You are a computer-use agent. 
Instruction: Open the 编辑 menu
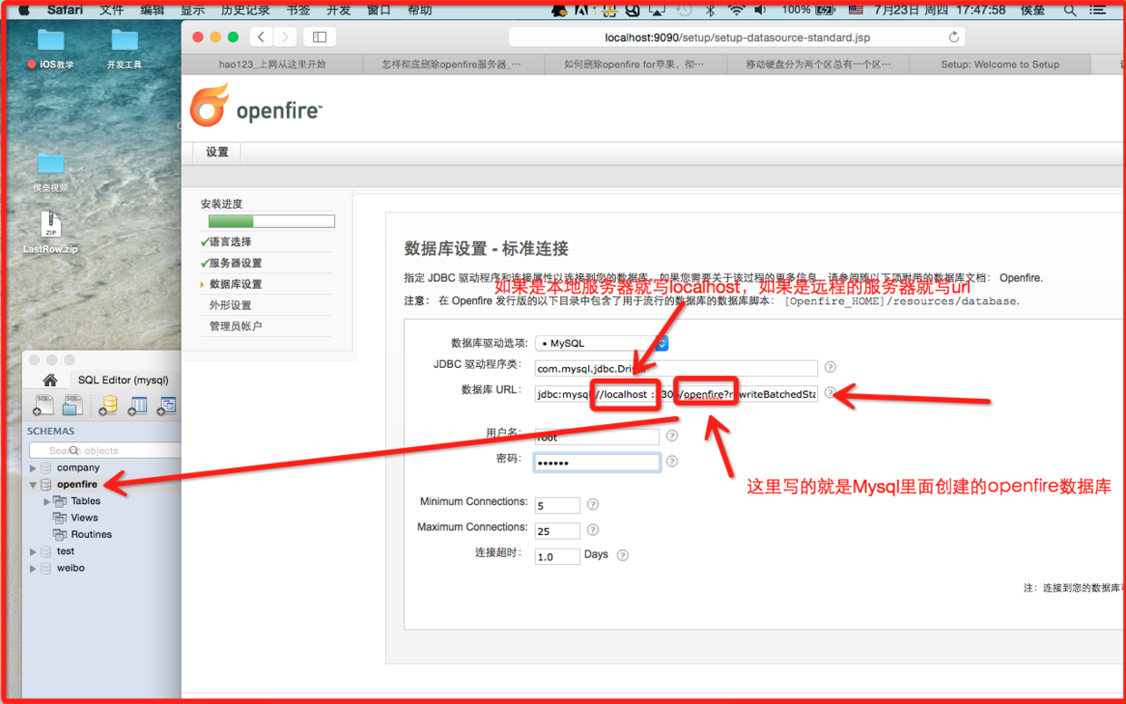click(x=153, y=10)
